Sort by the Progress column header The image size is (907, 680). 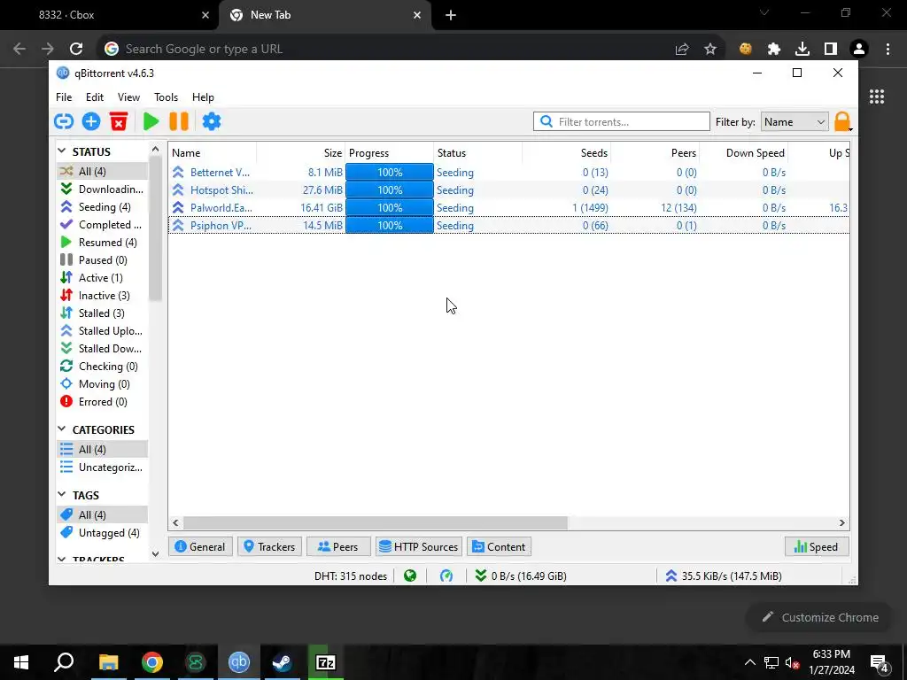[x=390, y=152]
